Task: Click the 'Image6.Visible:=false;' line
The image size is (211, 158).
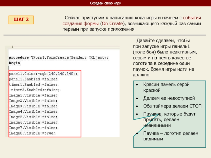Action: click(33, 122)
